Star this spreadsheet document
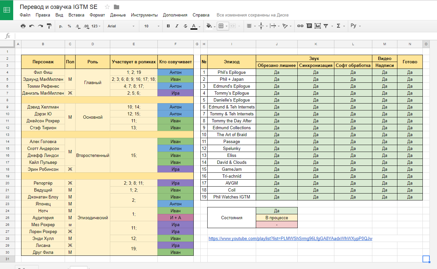437x269 pixels. pyautogui.click(x=107, y=7)
